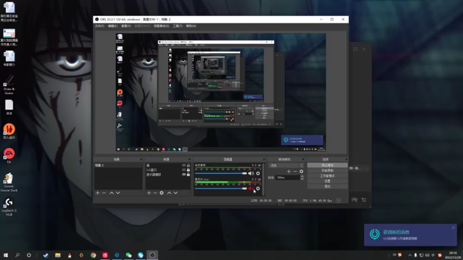This screenshot has width=463, height=260.
Task: Click the Exit button in Controls
Action: click(327, 186)
